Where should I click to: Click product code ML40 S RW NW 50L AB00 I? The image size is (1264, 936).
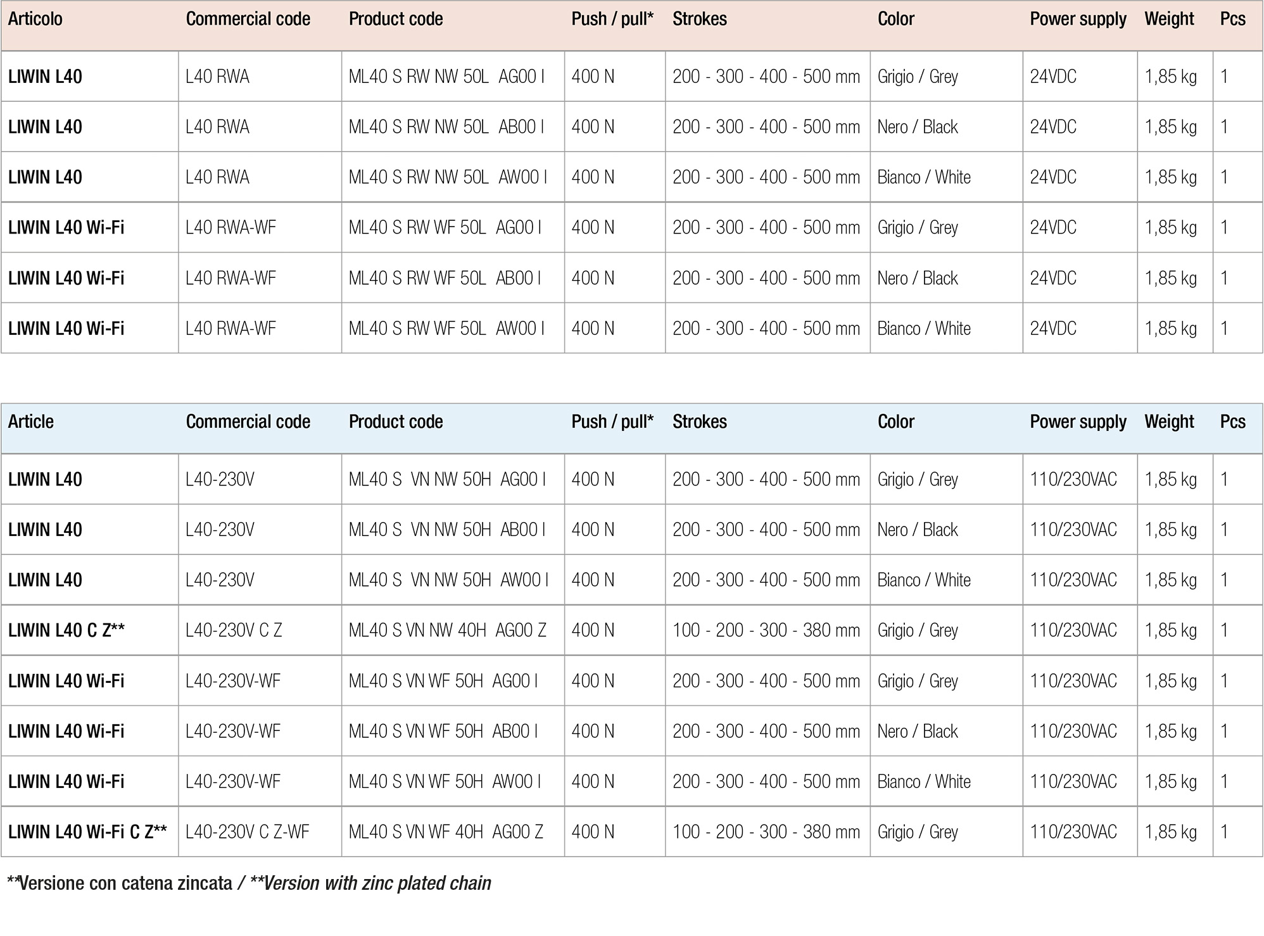[446, 127]
